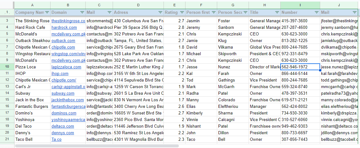Open the filter dropdown for Number column
The image size is (360, 148).
317,13
